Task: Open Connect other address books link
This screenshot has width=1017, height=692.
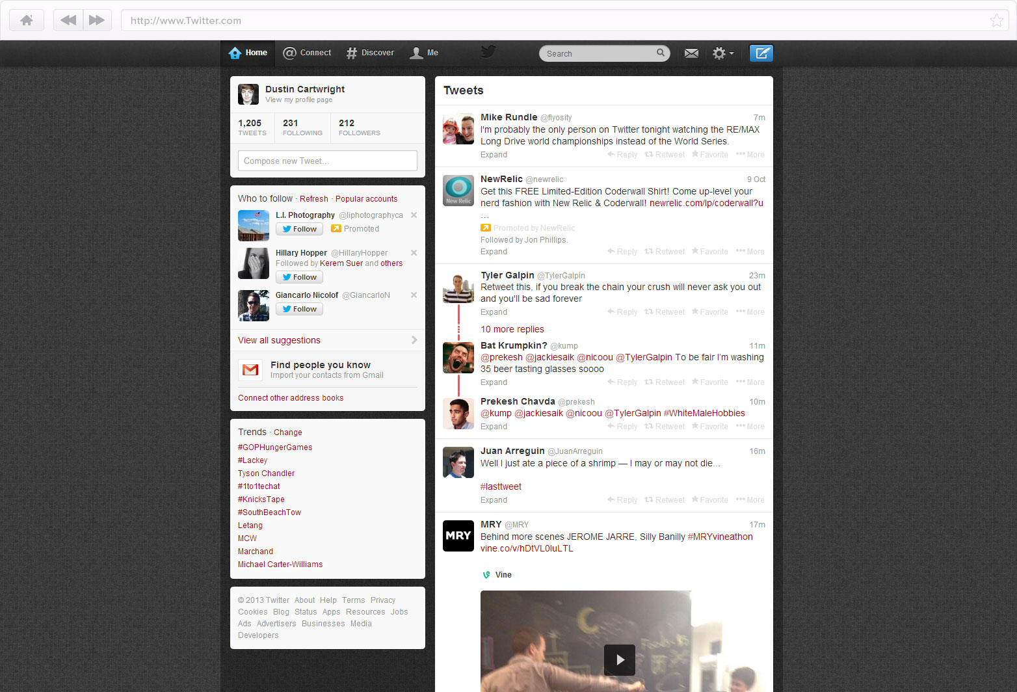Action: point(291,398)
